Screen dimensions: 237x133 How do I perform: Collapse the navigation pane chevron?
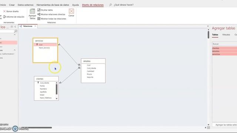(15, 27)
